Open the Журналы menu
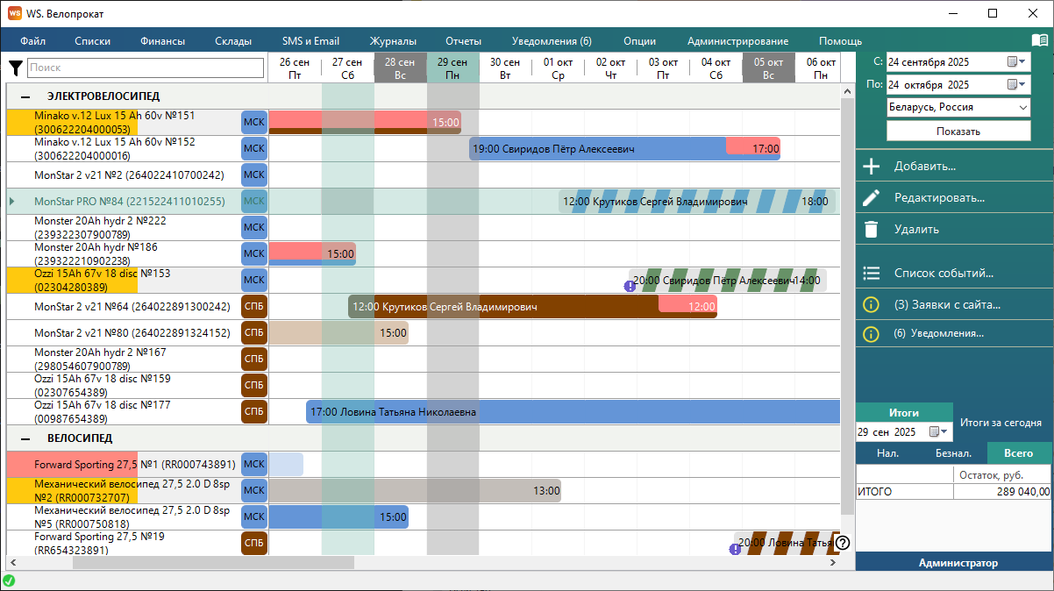 [x=393, y=41]
